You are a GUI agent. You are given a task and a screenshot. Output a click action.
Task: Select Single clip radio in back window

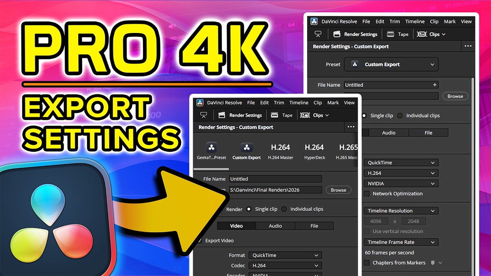click(364, 115)
